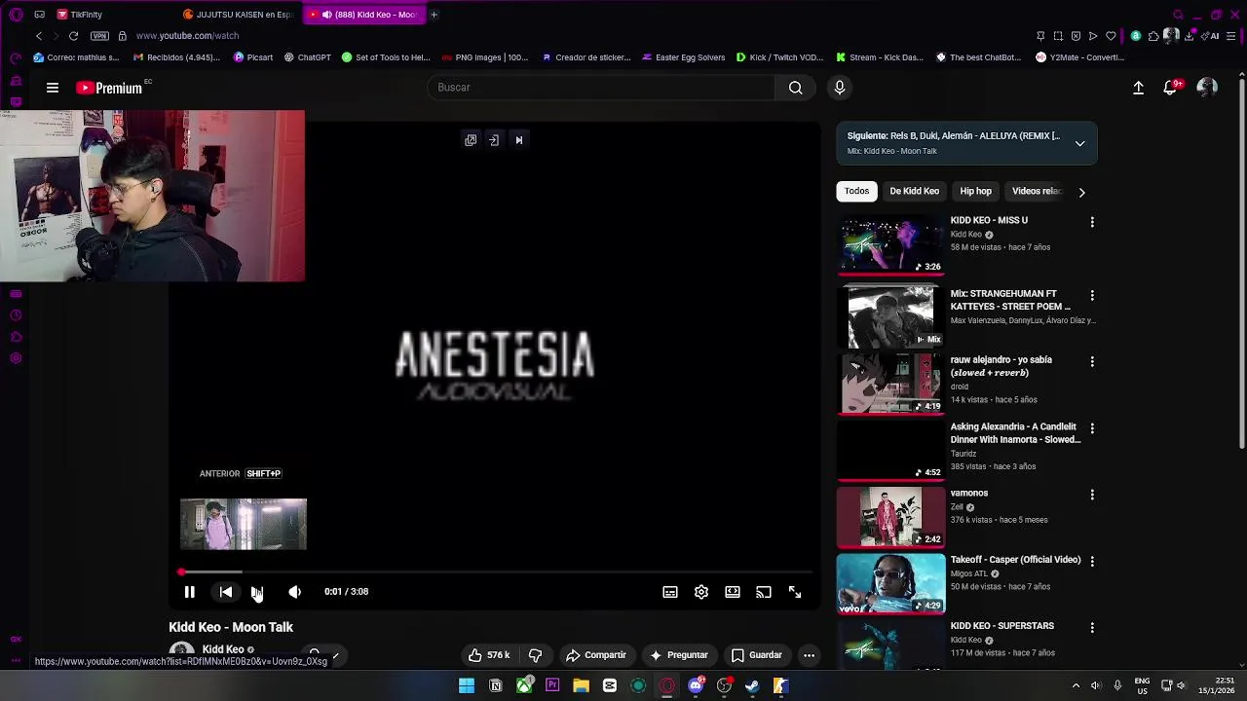
Task: Run search with the magnifier button
Action: point(796,88)
